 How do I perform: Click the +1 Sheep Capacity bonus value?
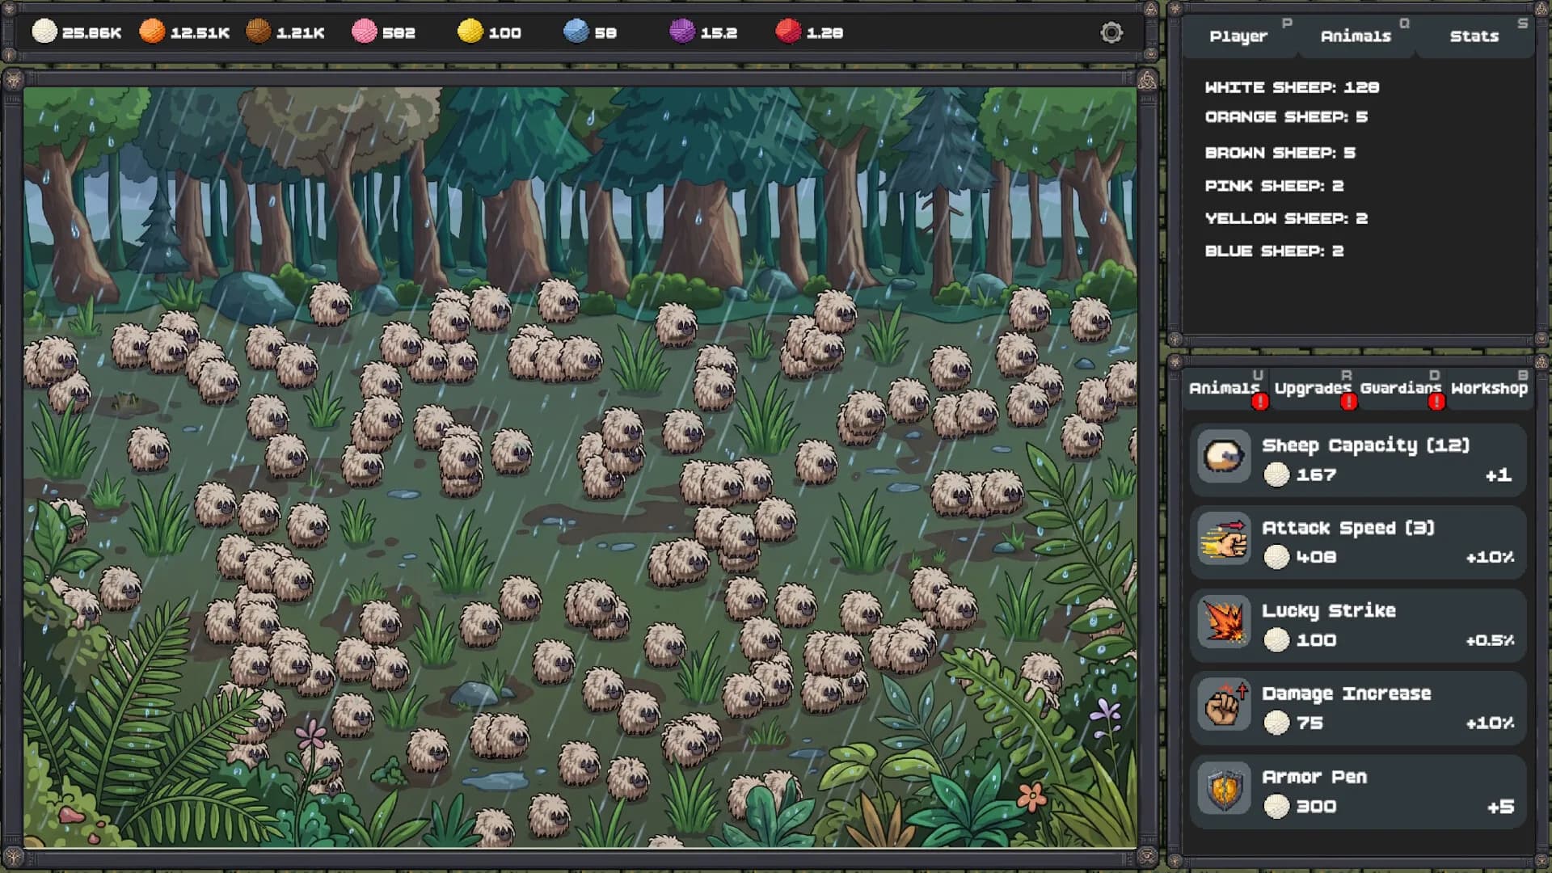click(1498, 475)
